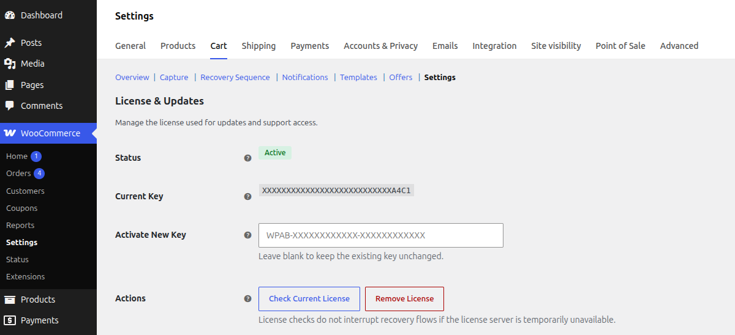Open the Coupons submenu item
This screenshot has height=335, width=735.
[21, 208]
